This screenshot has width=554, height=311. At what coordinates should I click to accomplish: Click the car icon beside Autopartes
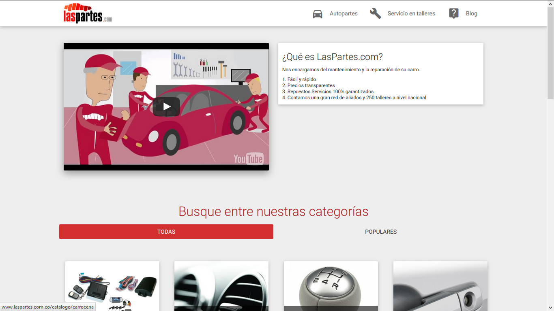pyautogui.click(x=318, y=14)
